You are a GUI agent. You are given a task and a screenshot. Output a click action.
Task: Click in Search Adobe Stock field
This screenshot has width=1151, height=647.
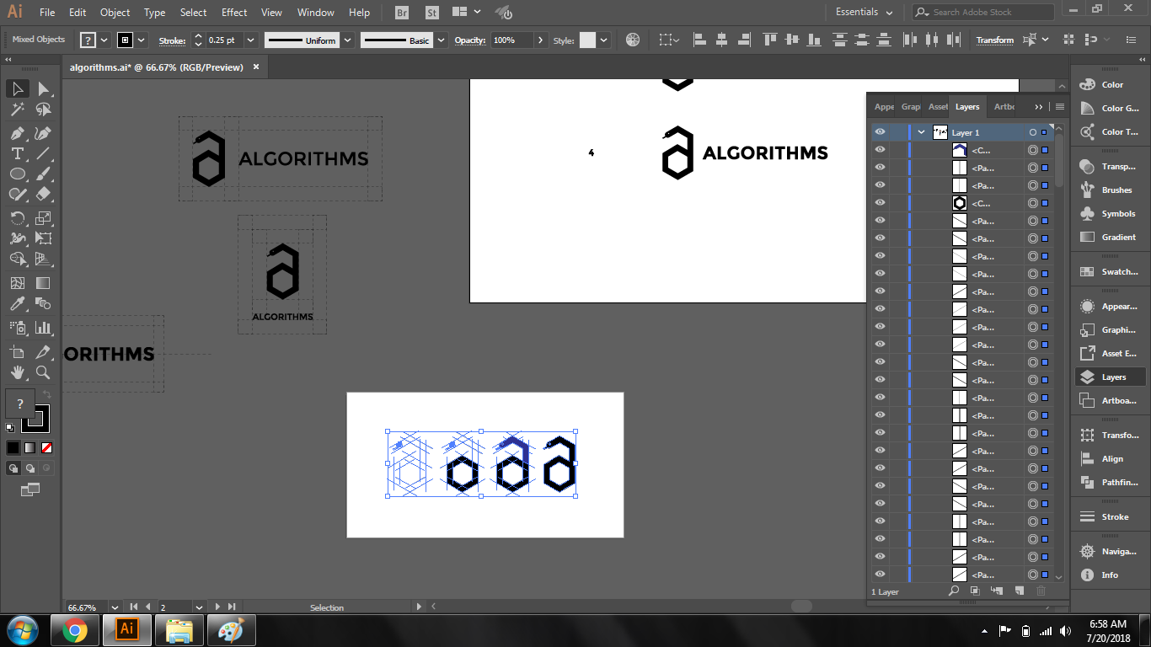pos(982,13)
